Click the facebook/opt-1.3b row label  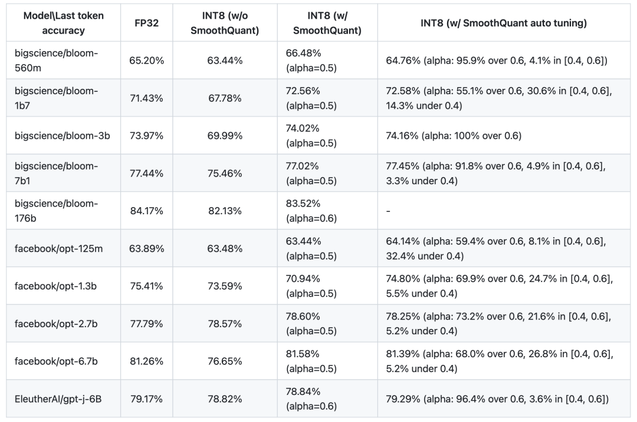point(57,286)
